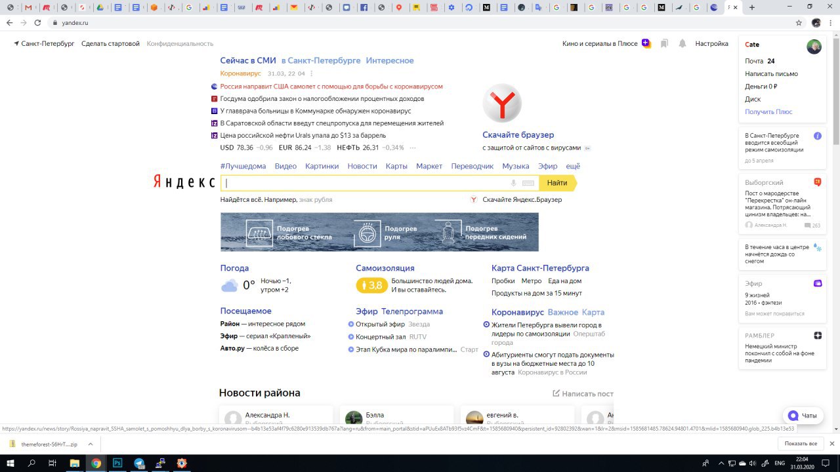Open the Маркет service link

pyautogui.click(x=429, y=166)
